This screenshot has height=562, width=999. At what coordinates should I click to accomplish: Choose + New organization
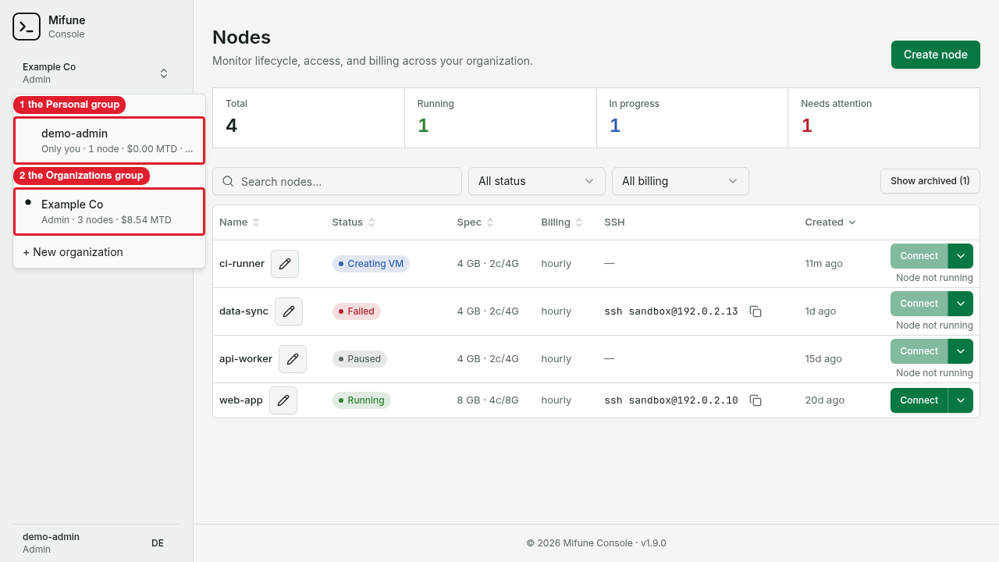109,252
